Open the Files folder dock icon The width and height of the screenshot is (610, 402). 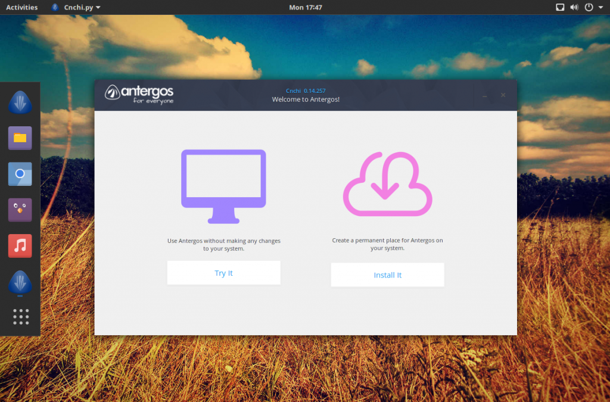point(20,138)
